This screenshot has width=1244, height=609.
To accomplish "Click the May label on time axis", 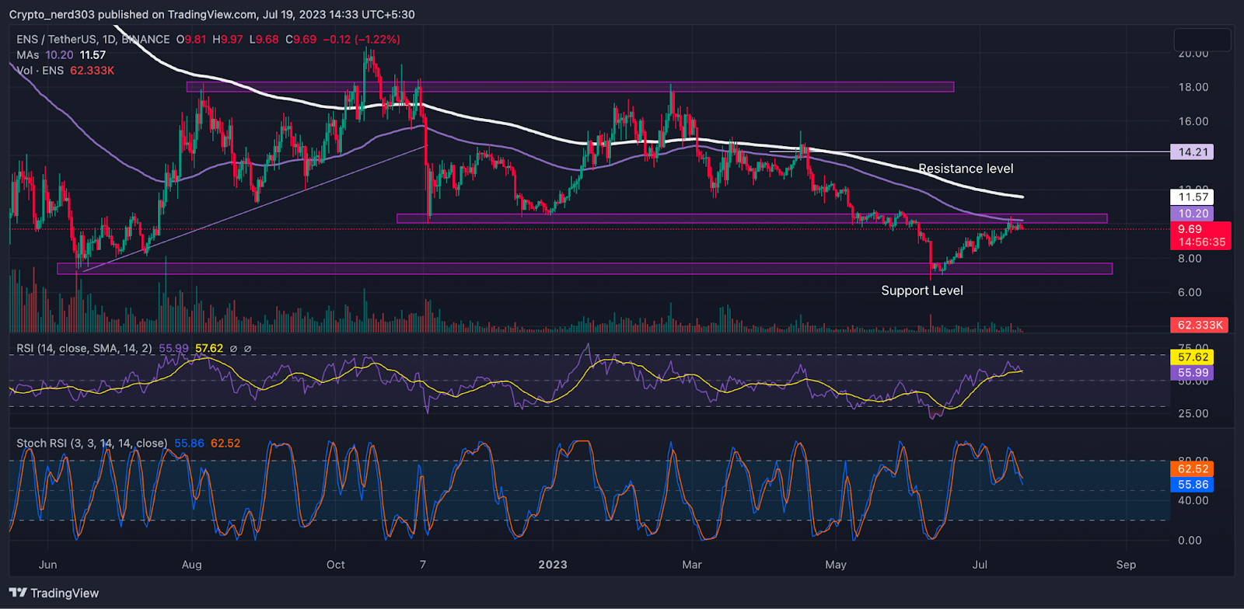I will tap(836, 565).
